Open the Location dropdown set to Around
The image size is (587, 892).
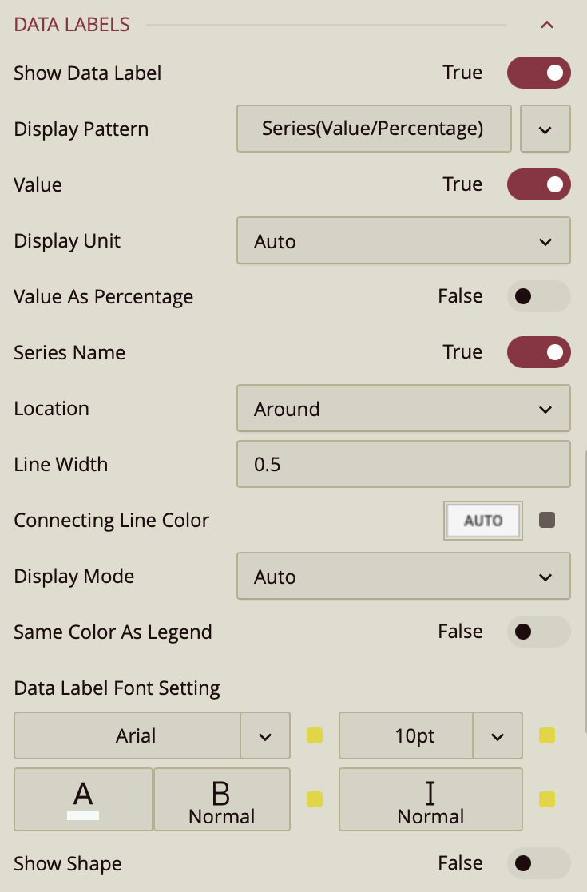(x=403, y=409)
